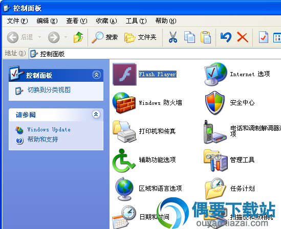Collapse the 请参阅 sidebar section
Image resolution: width=281 pixels, height=229 pixels.
[96, 114]
